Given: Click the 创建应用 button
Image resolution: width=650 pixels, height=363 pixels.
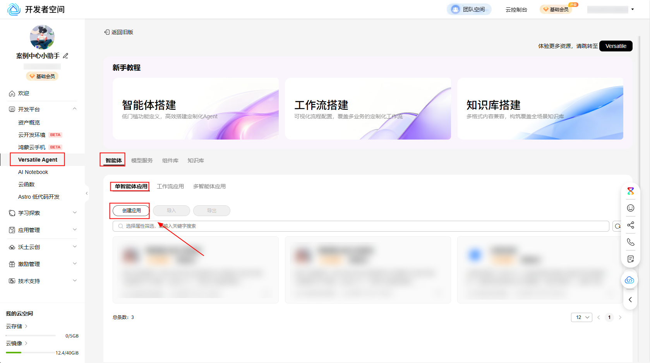Looking at the screenshot, I should point(131,211).
